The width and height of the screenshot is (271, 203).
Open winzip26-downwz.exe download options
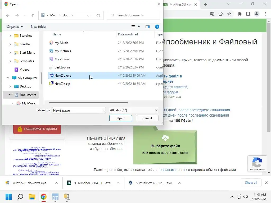56,183
